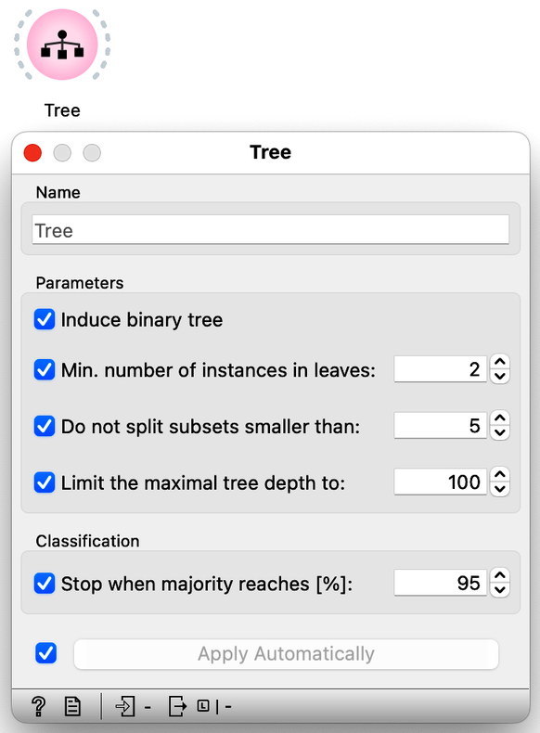Screen dimensions: 540x733
Task: Click the tree depth value field showing 100
Action: point(440,482)
